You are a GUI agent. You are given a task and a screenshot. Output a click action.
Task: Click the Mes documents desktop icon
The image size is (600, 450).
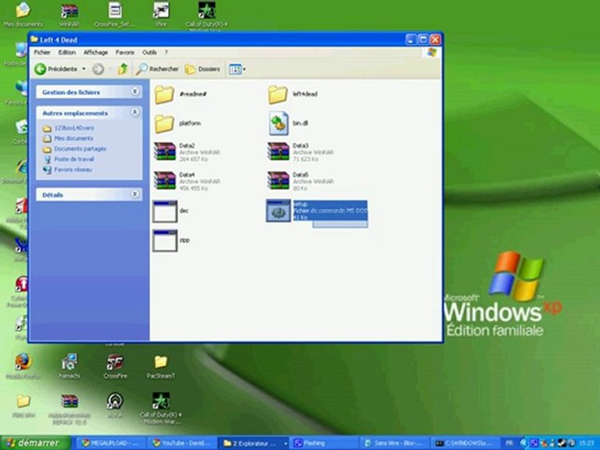(x=23, y=14)
